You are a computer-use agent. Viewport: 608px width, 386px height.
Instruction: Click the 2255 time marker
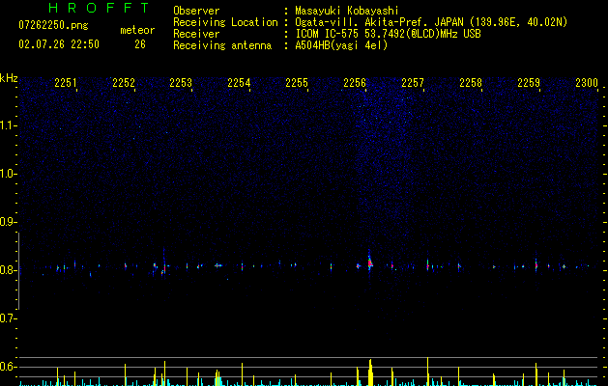(x=297, y=83)
